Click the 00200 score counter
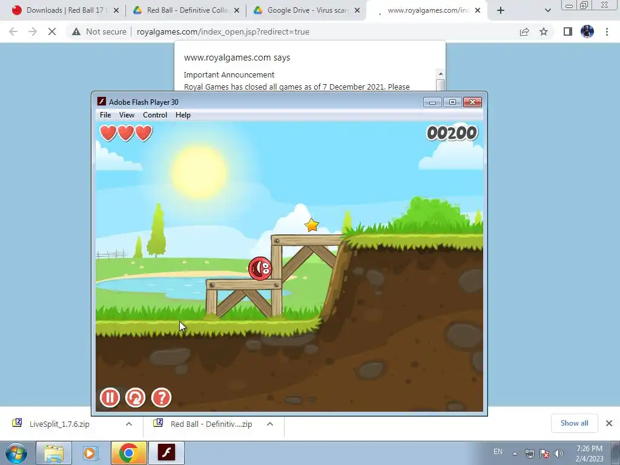The height and width of the screenshot is (465, 620). click(452, 133)
